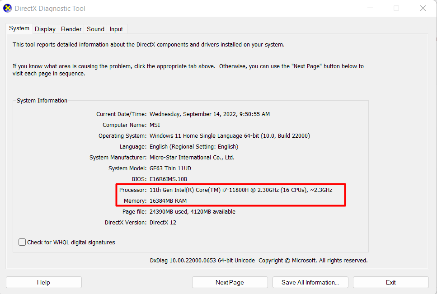Click the "If you know what area" instruction text
This screenshot has height=294, width=437.
pyautogui.click(x=188, y=70)
